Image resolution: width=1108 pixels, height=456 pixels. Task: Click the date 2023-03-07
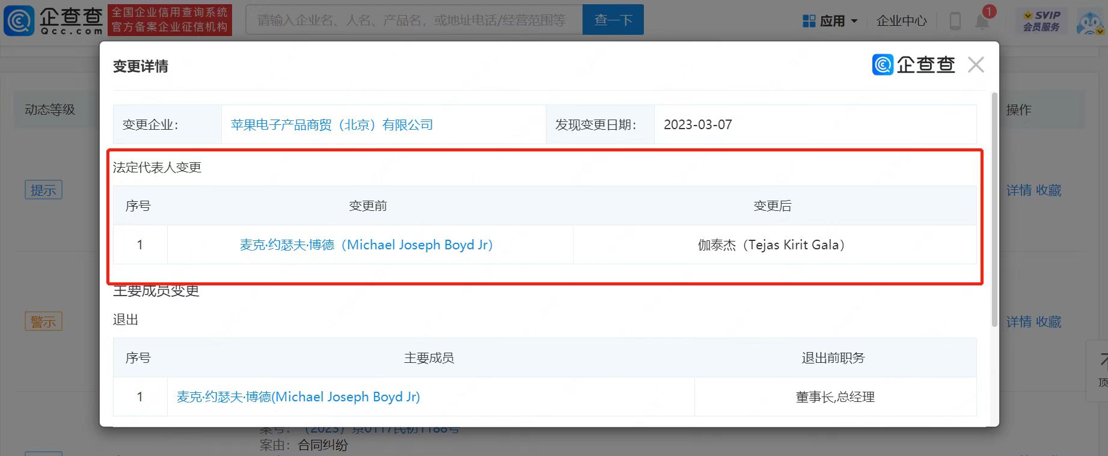pos(698,124)
